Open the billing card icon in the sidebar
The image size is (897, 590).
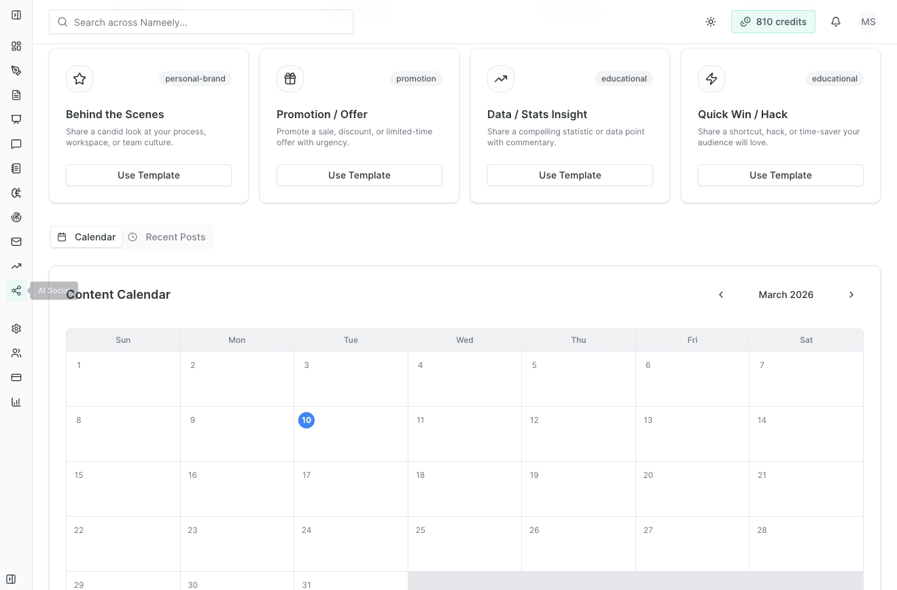(16, 377)
